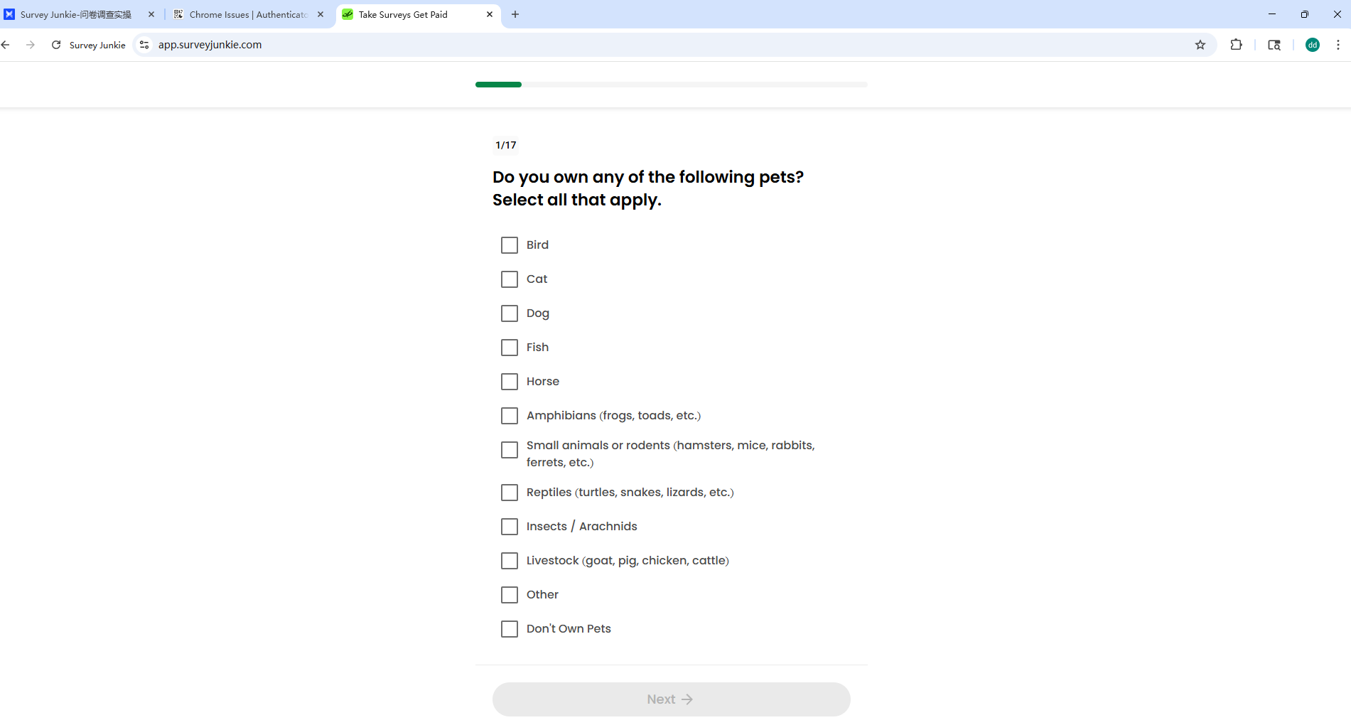1351x725 pixels.
Task: Open a new browser tab
Action: coord(515,14)
